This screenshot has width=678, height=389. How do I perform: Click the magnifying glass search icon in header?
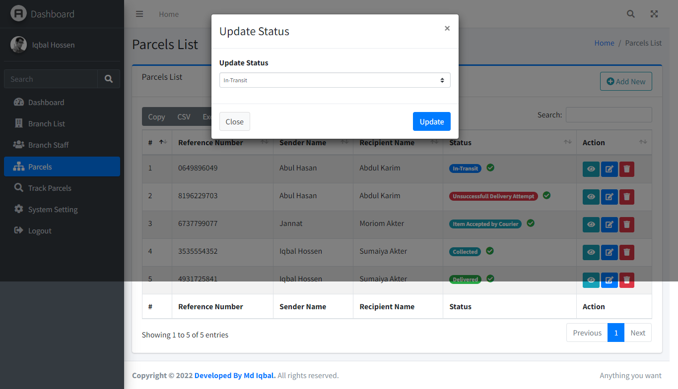[x=630, y=14]
